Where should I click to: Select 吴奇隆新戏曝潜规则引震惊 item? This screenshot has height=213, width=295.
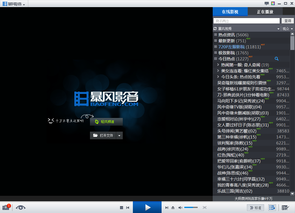[252, 83]
